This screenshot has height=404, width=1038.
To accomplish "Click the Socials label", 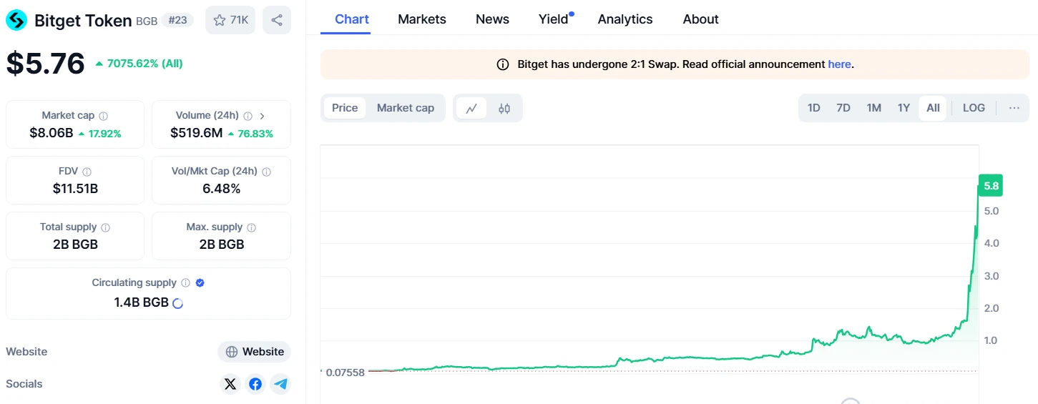I will 24,384.
